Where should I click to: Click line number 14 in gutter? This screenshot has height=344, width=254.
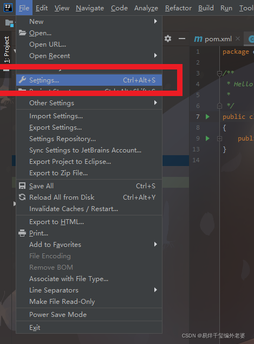click(196, 160)
